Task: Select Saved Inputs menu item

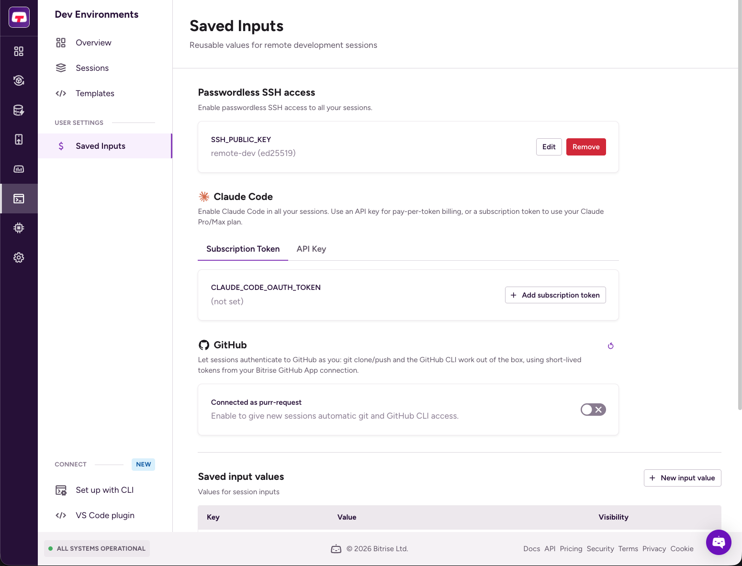Action: (x=105, y=146)
